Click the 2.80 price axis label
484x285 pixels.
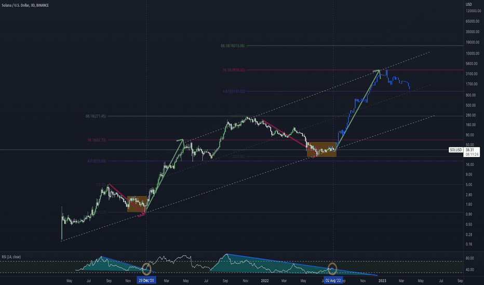pyautogui.click(x=468, y=195)
